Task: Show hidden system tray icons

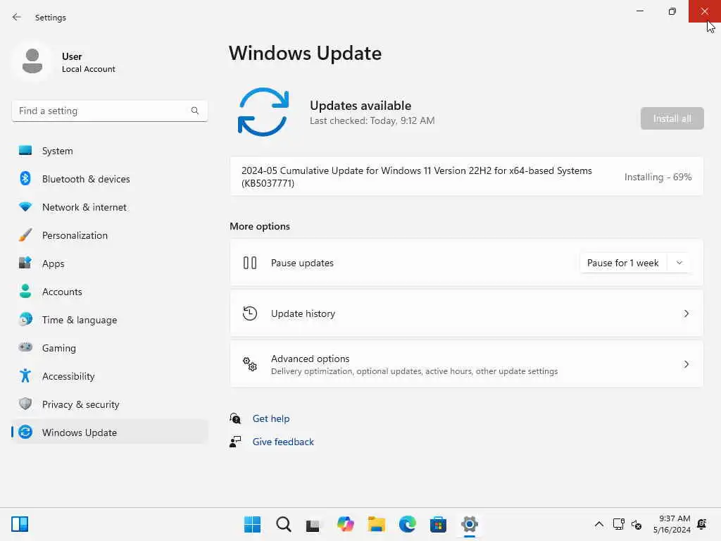Action: [598, 524]
